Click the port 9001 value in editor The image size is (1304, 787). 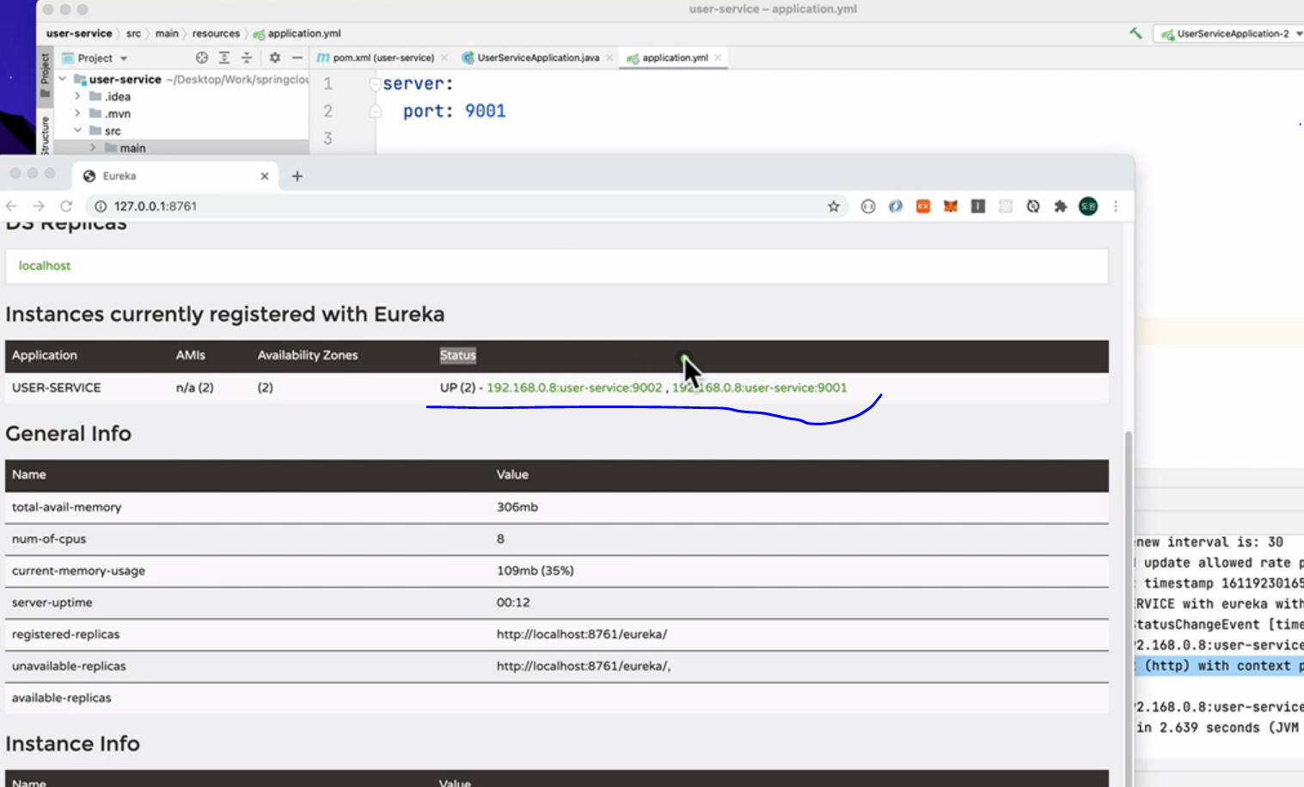click(486, 111)
